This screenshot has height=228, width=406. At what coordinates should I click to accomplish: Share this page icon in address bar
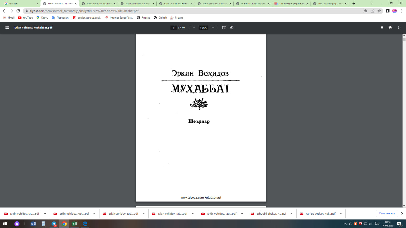tap(373, 11)
